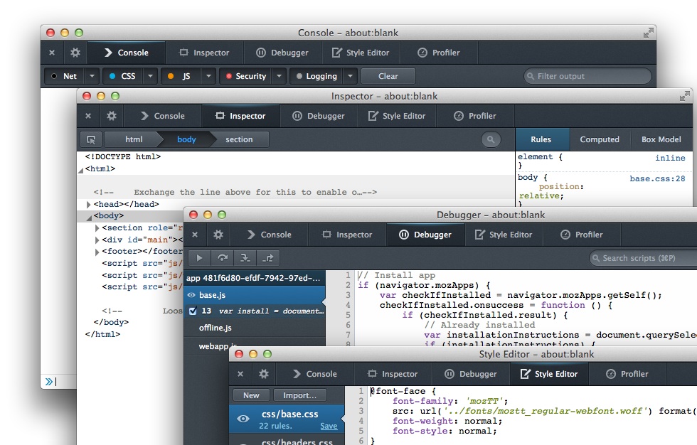This screenshot has width=697, height=445.
Task: Close toolbox X in Inspector window
Action: coord(88,116)
